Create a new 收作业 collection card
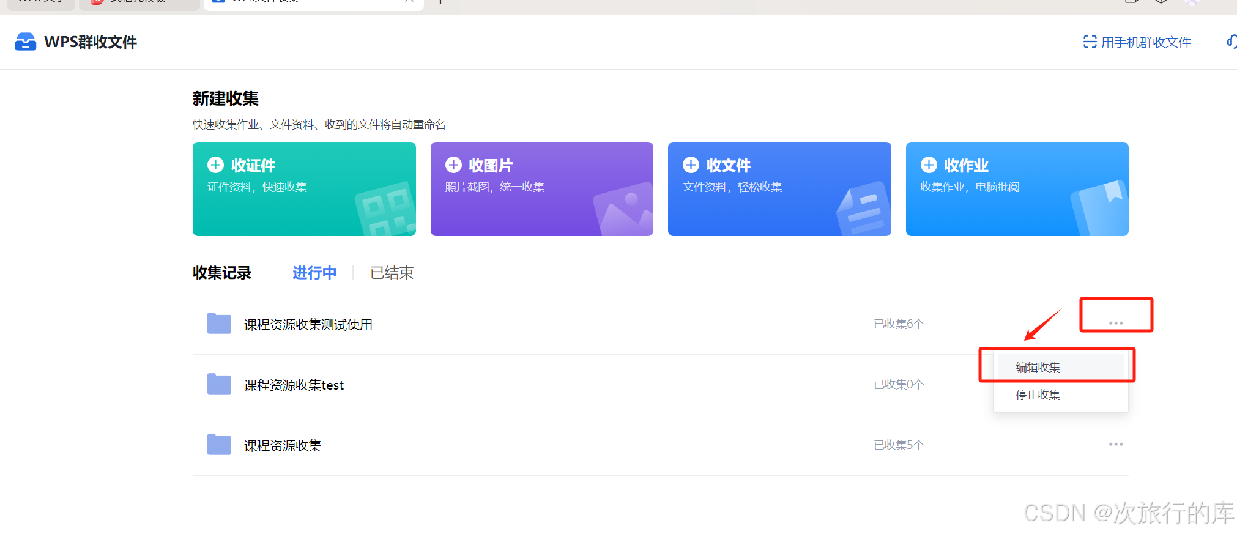The image size is (1237, 534). [x=1017, y=189]
